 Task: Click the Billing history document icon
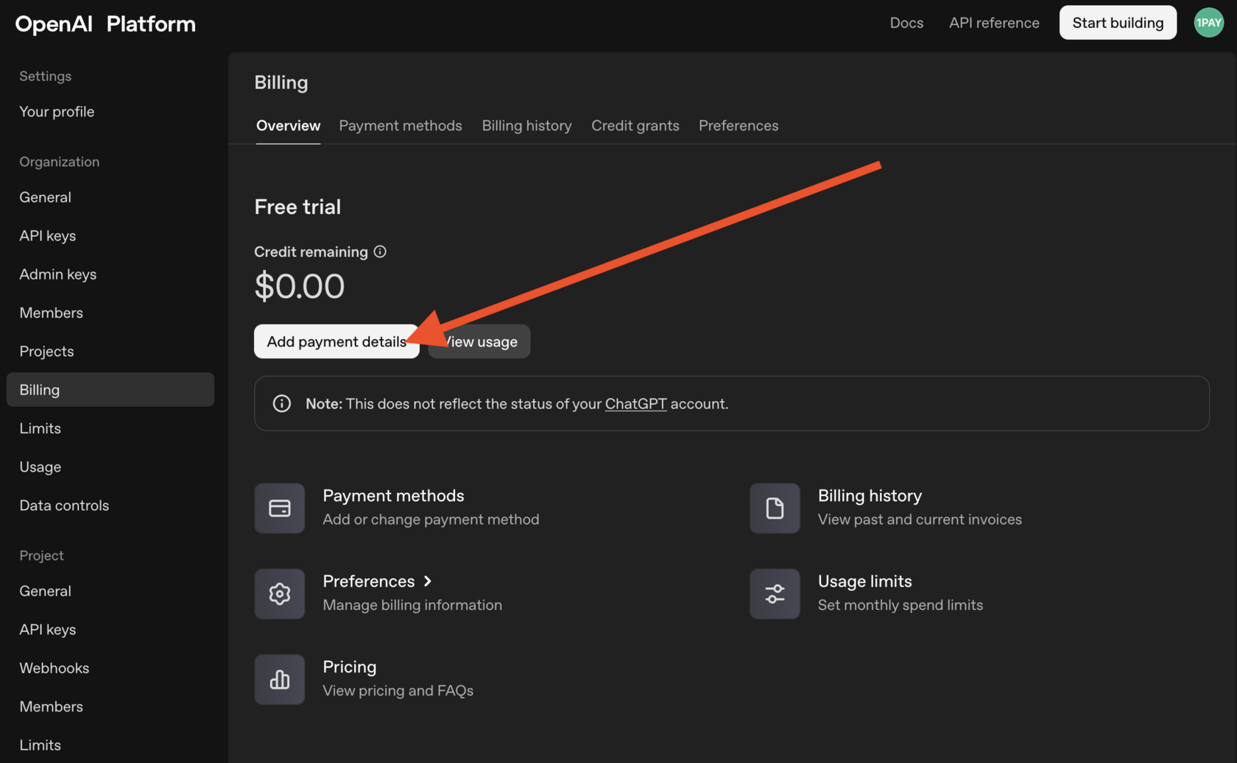(775, 508)
